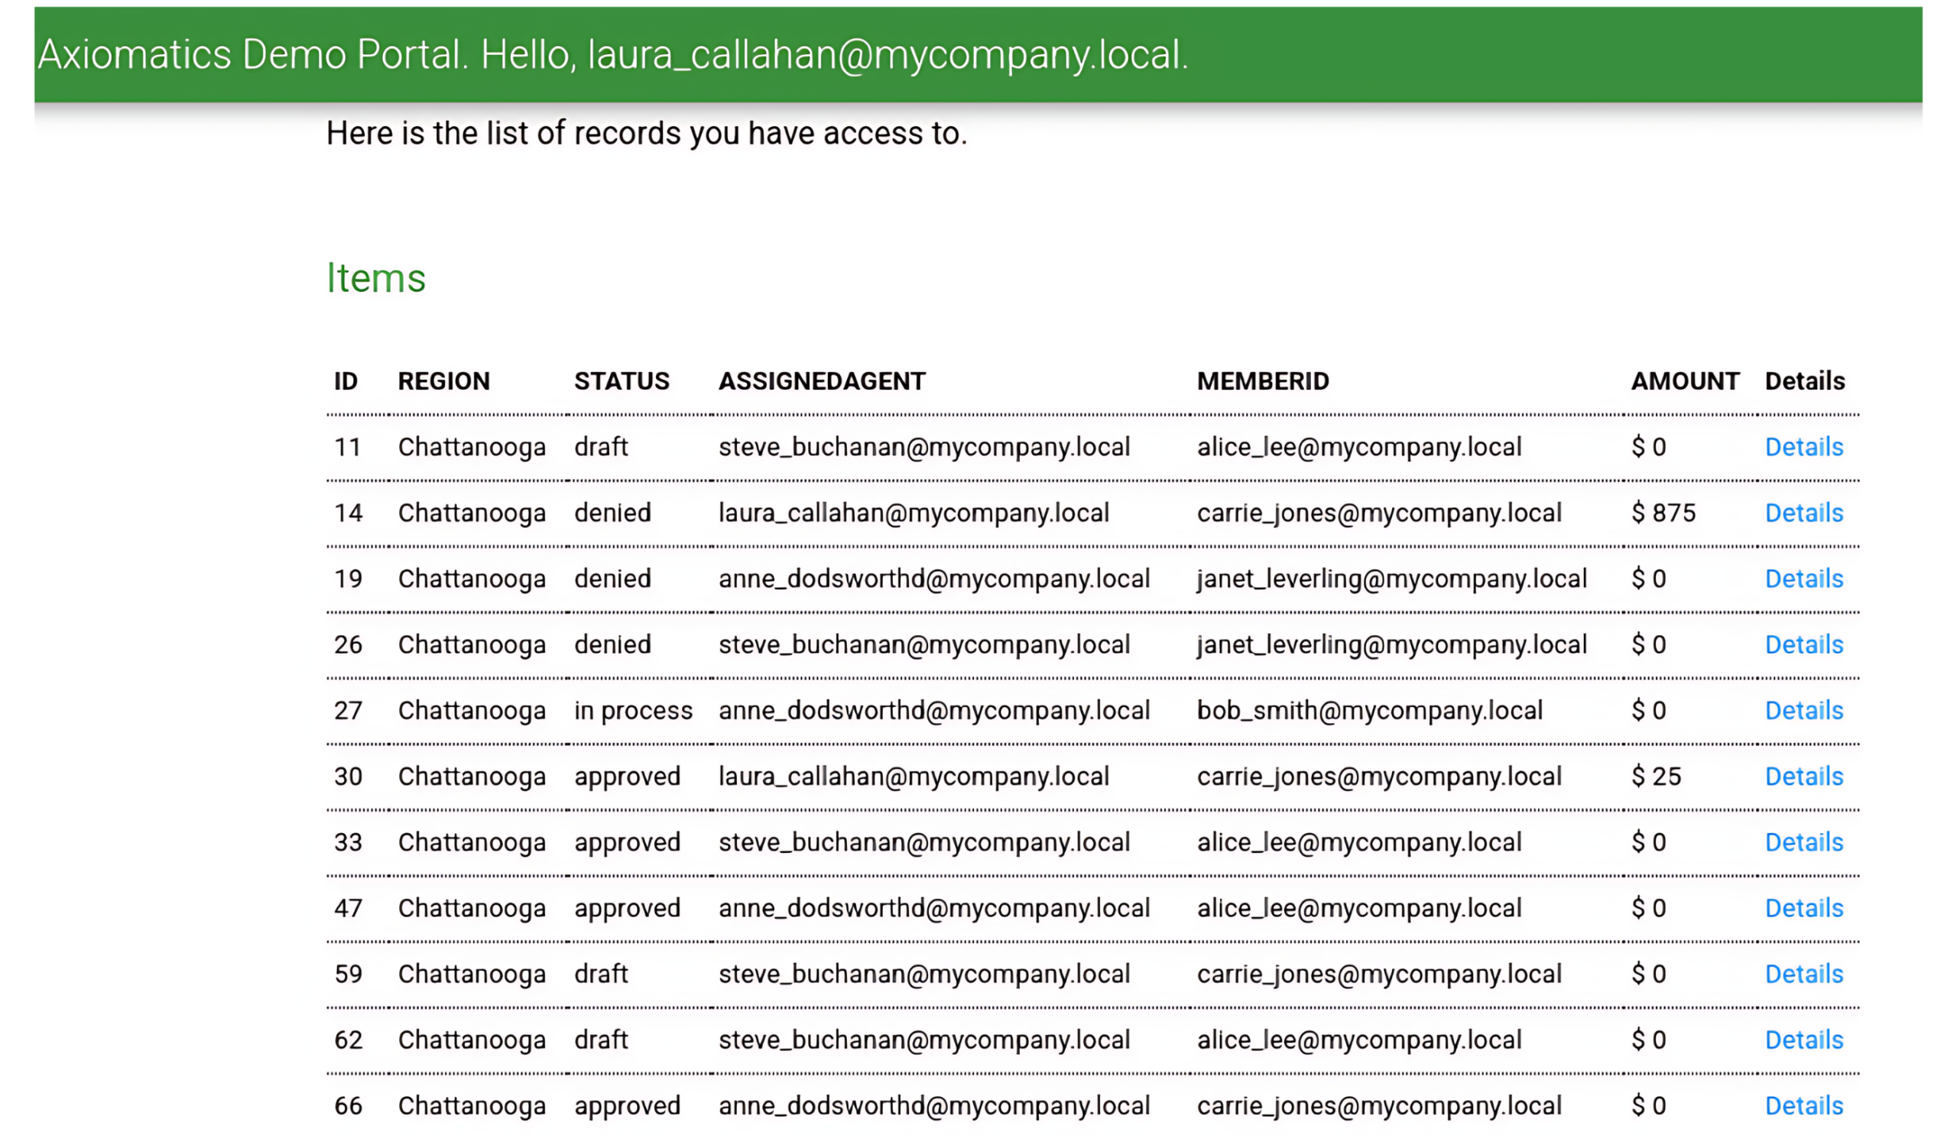Open Details link for record 19
This screenshot has width=1957, height=1142.
point(1803,579)
